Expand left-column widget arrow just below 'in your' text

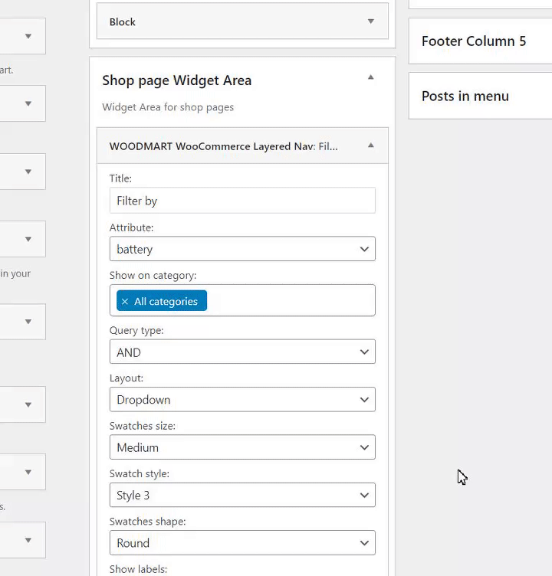pyautogui.click(x=28, y=322)
